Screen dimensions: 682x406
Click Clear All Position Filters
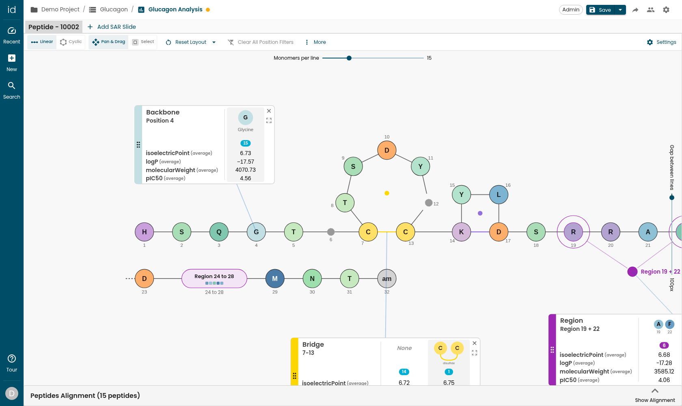click(x=261, y=42)
